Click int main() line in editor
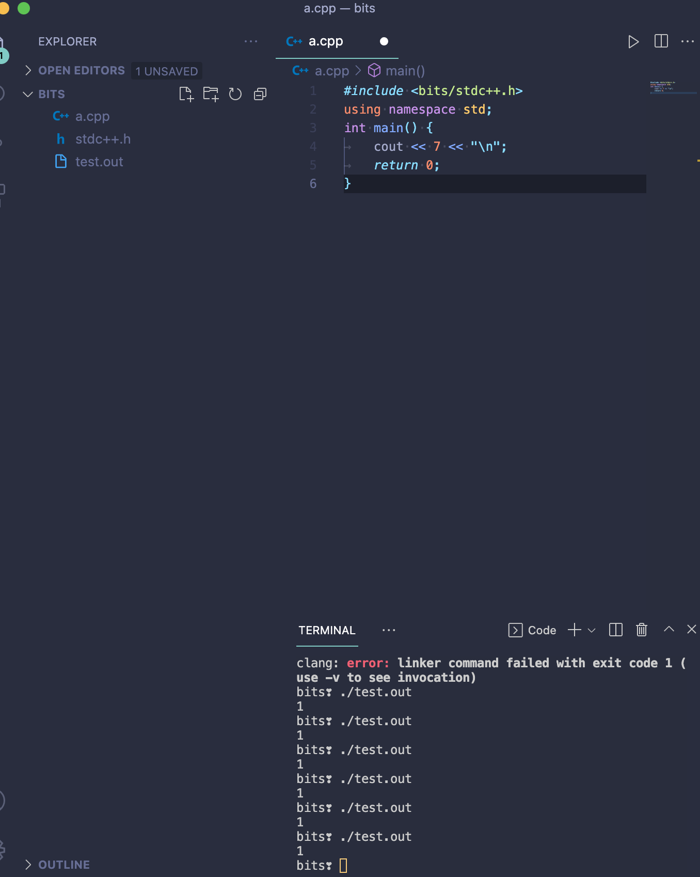Screen dimensions: 700x877 pos(389,128)
